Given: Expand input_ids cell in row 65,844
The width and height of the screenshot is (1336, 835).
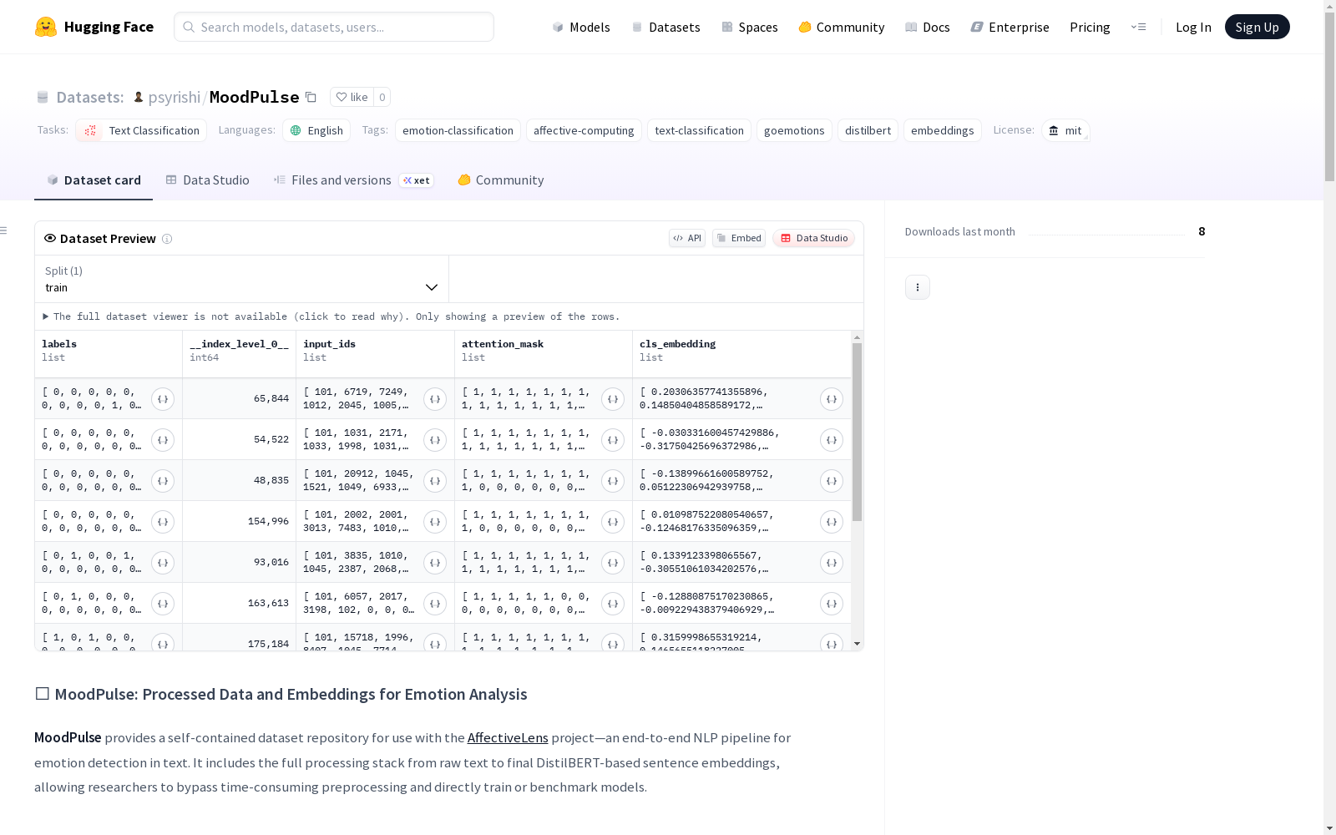Looking at the screenshot, I should click(x=435, y=399).
